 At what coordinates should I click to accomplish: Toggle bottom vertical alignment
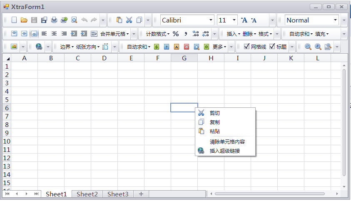[x=34, y=34]
